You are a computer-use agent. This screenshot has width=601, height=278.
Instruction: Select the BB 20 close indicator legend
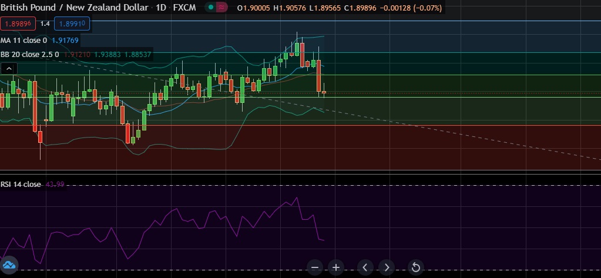[29, 55]
